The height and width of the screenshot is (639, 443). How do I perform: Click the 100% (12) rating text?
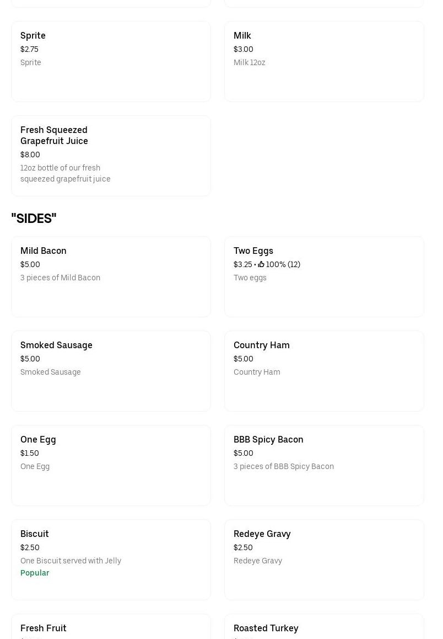click(283, 264)
